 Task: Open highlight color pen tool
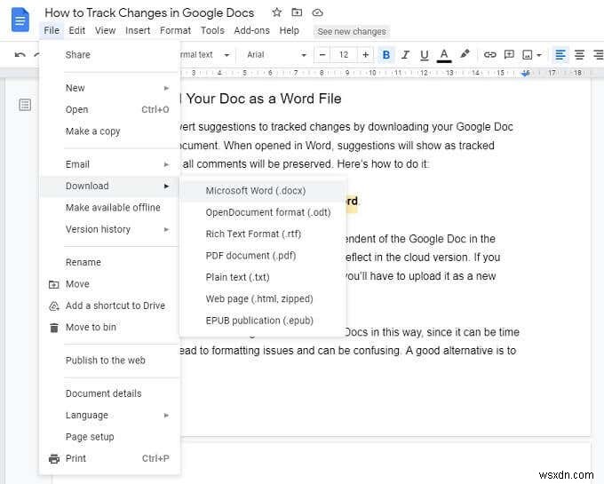tap(465, 54)
